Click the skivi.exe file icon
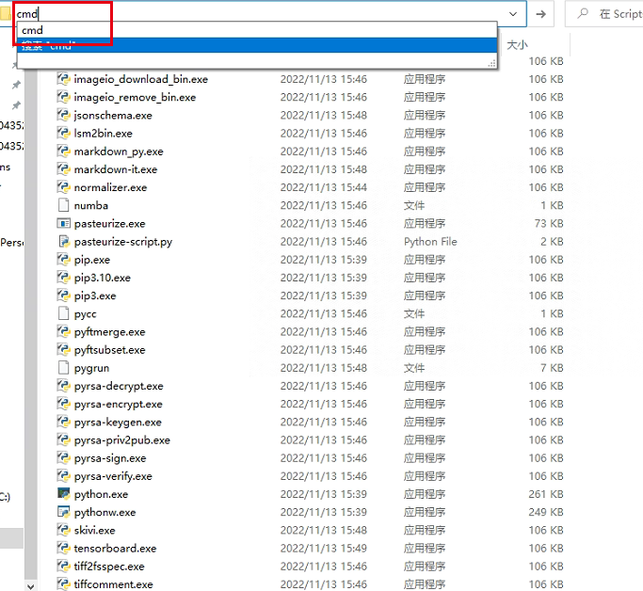 (64, 530)
